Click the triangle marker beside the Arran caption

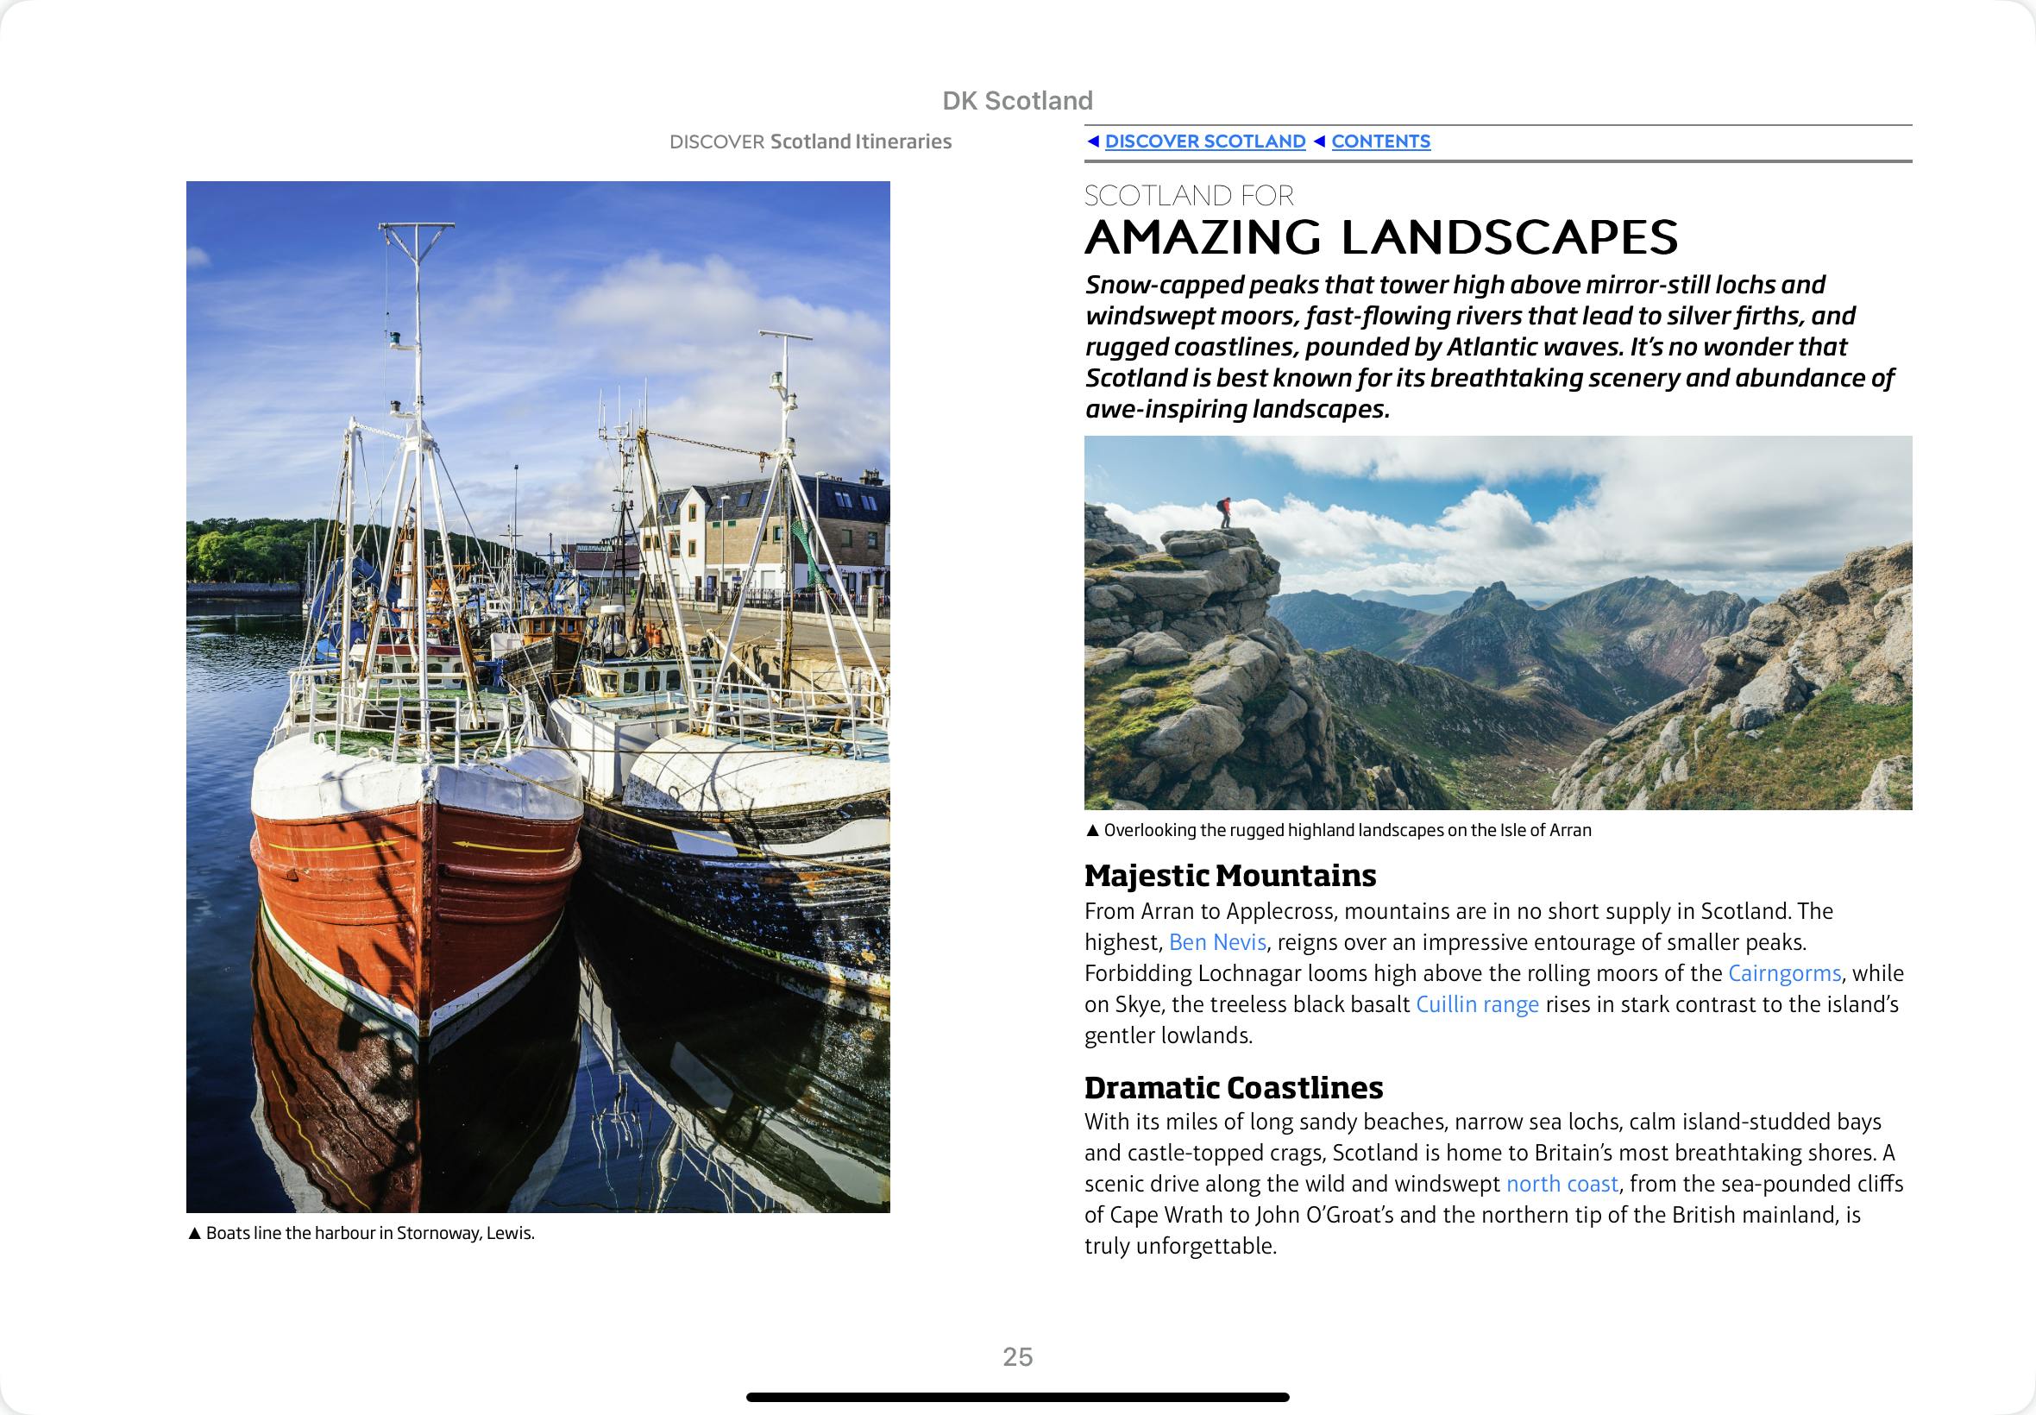pyautogui.click(x=1092, y=831)
